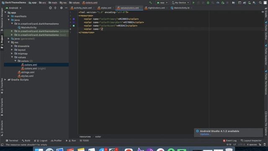Collapse the values folder arrow
268x151 pixels.
click(x=12, y=57)
